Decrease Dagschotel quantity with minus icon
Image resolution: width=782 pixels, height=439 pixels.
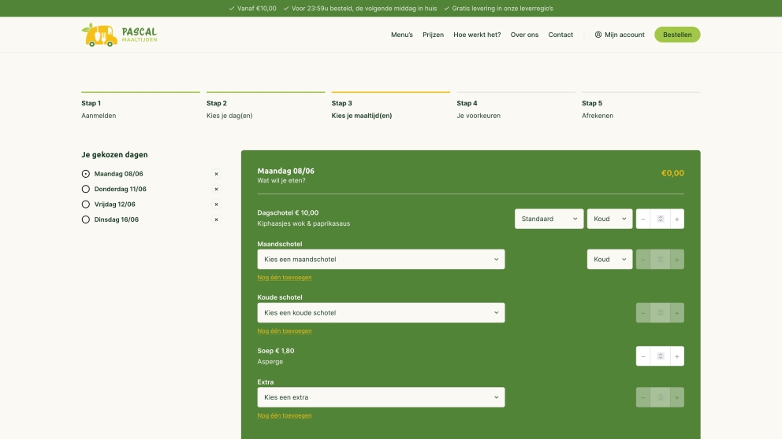point(642,219)
